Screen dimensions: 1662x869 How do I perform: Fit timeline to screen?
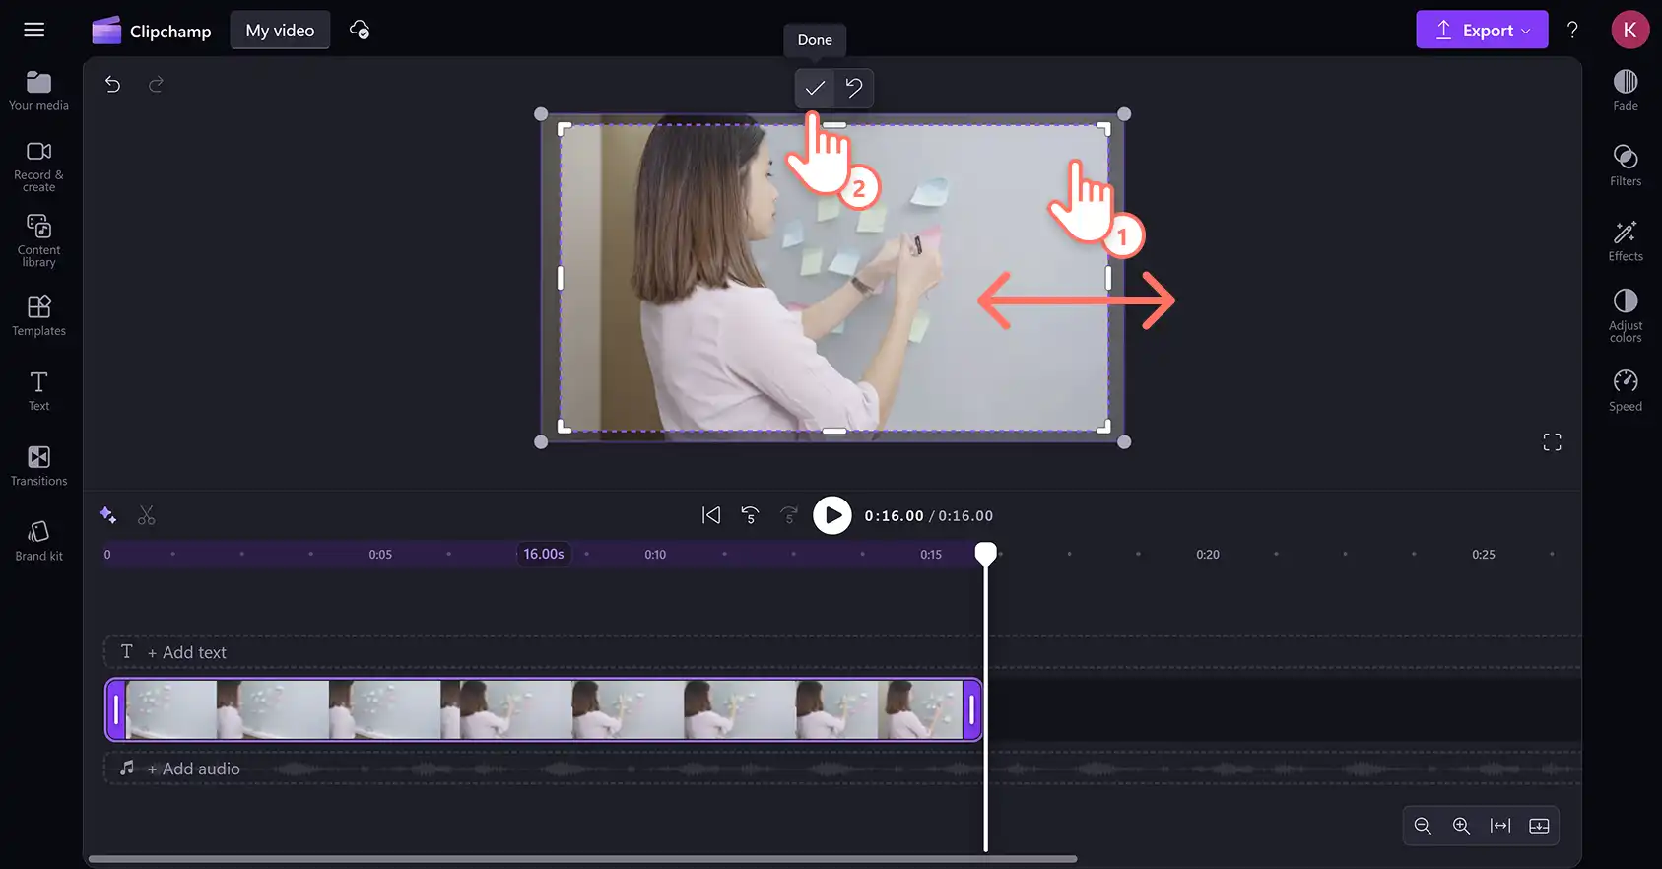pos(1500,826)
